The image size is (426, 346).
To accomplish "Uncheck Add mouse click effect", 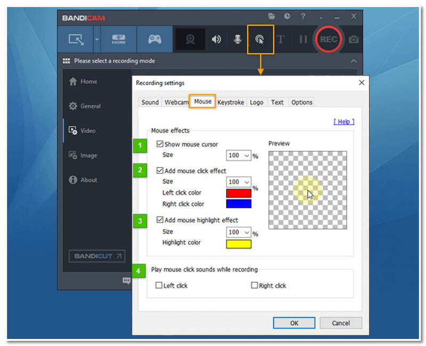I will click(x=160, y=170).
